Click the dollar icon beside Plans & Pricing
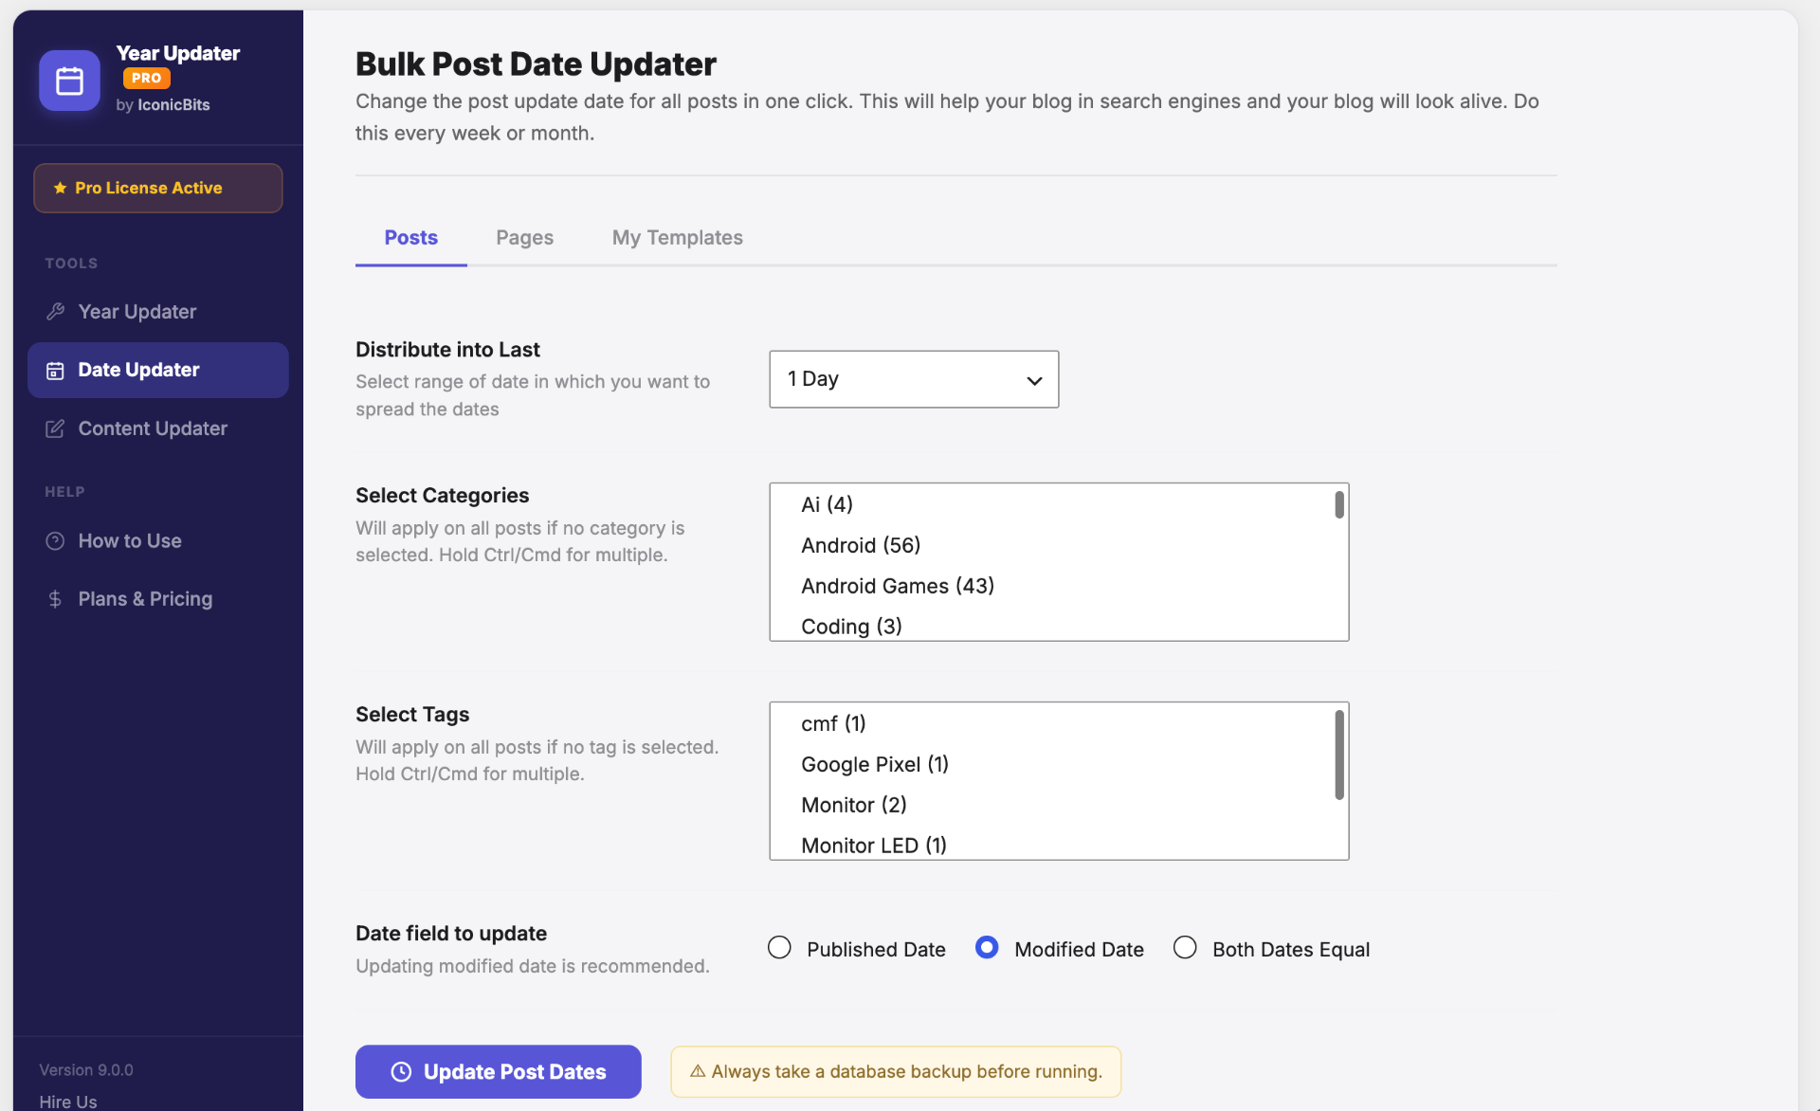This screenshot has width=1820, height=1111. [55, 599]
